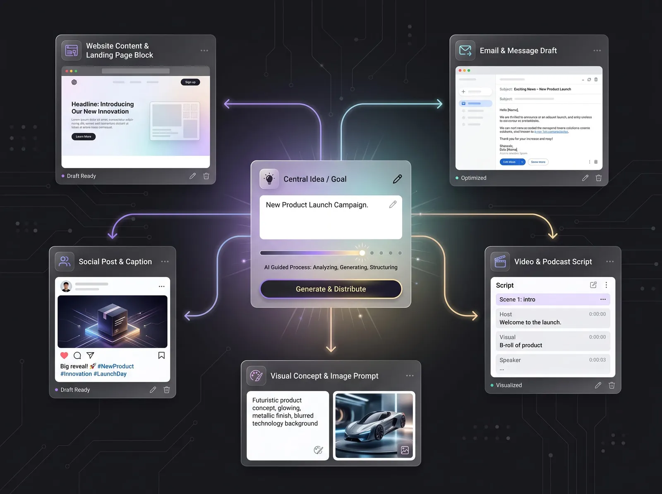The height and width of the screenshot is (494, 662).
Task: Edit the Video & Podcast Script card
Action: 598,385
